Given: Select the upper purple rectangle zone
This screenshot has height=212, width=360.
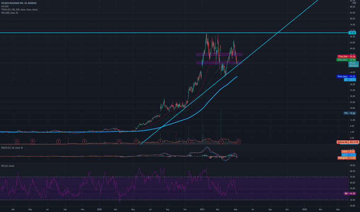Looking at the screenshot, I should (219, 54).
